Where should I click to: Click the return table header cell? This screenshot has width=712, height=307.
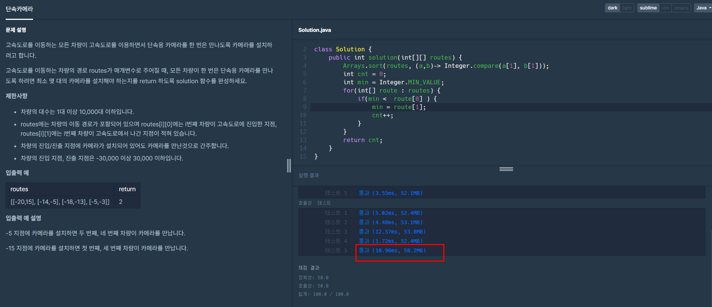coord(127,189)
